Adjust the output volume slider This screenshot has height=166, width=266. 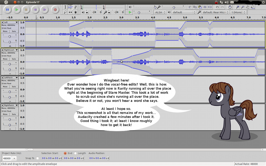pos(144,7)
